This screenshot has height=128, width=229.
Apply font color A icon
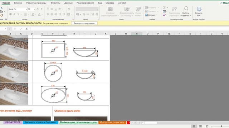tap(39, 14)
